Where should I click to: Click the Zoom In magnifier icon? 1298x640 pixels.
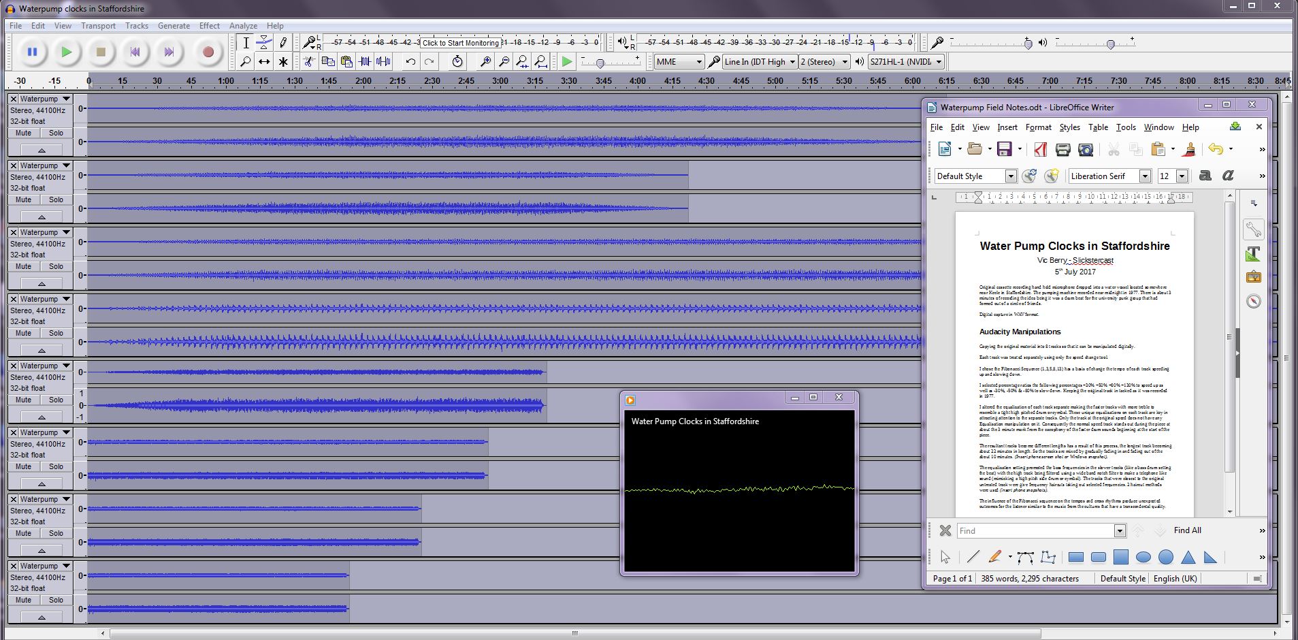coord(485,61)
